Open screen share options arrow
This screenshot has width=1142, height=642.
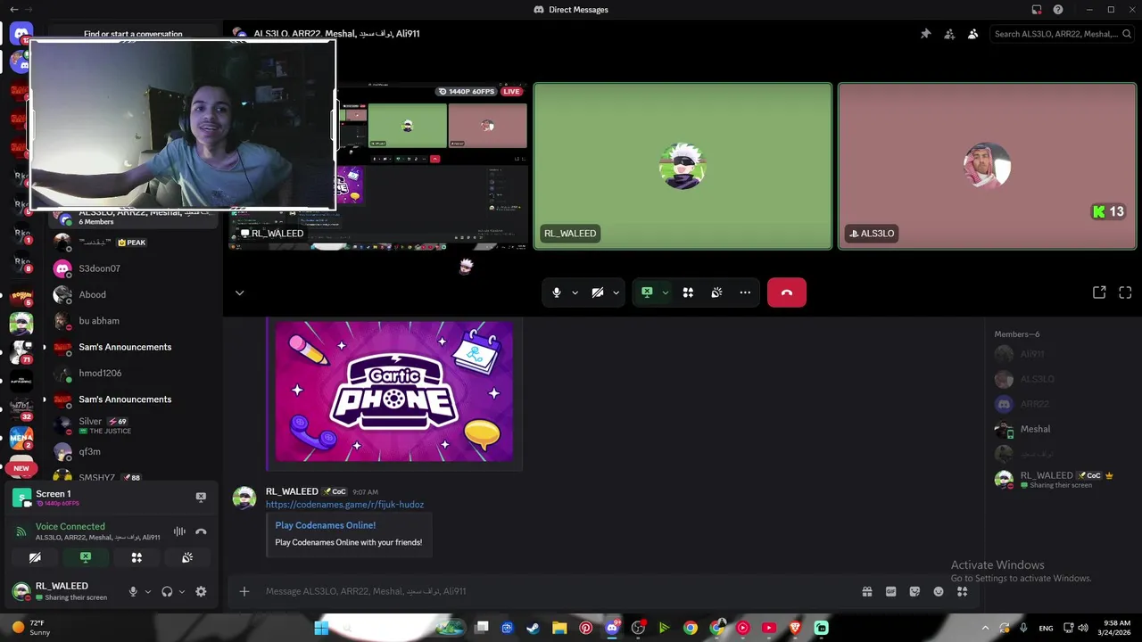(665, 292)
